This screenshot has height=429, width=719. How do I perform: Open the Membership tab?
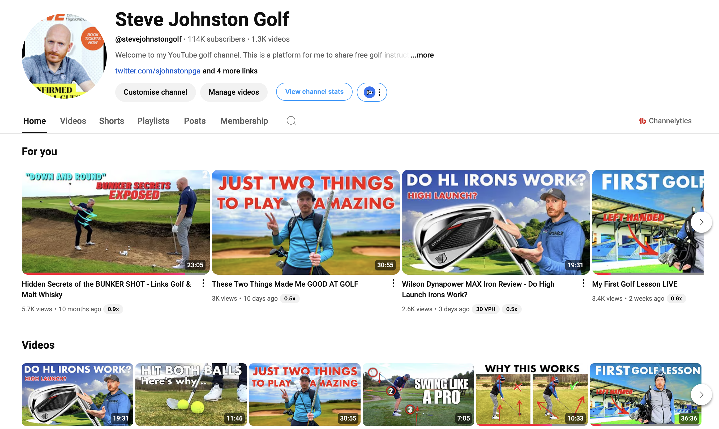[x=244, y=121]
